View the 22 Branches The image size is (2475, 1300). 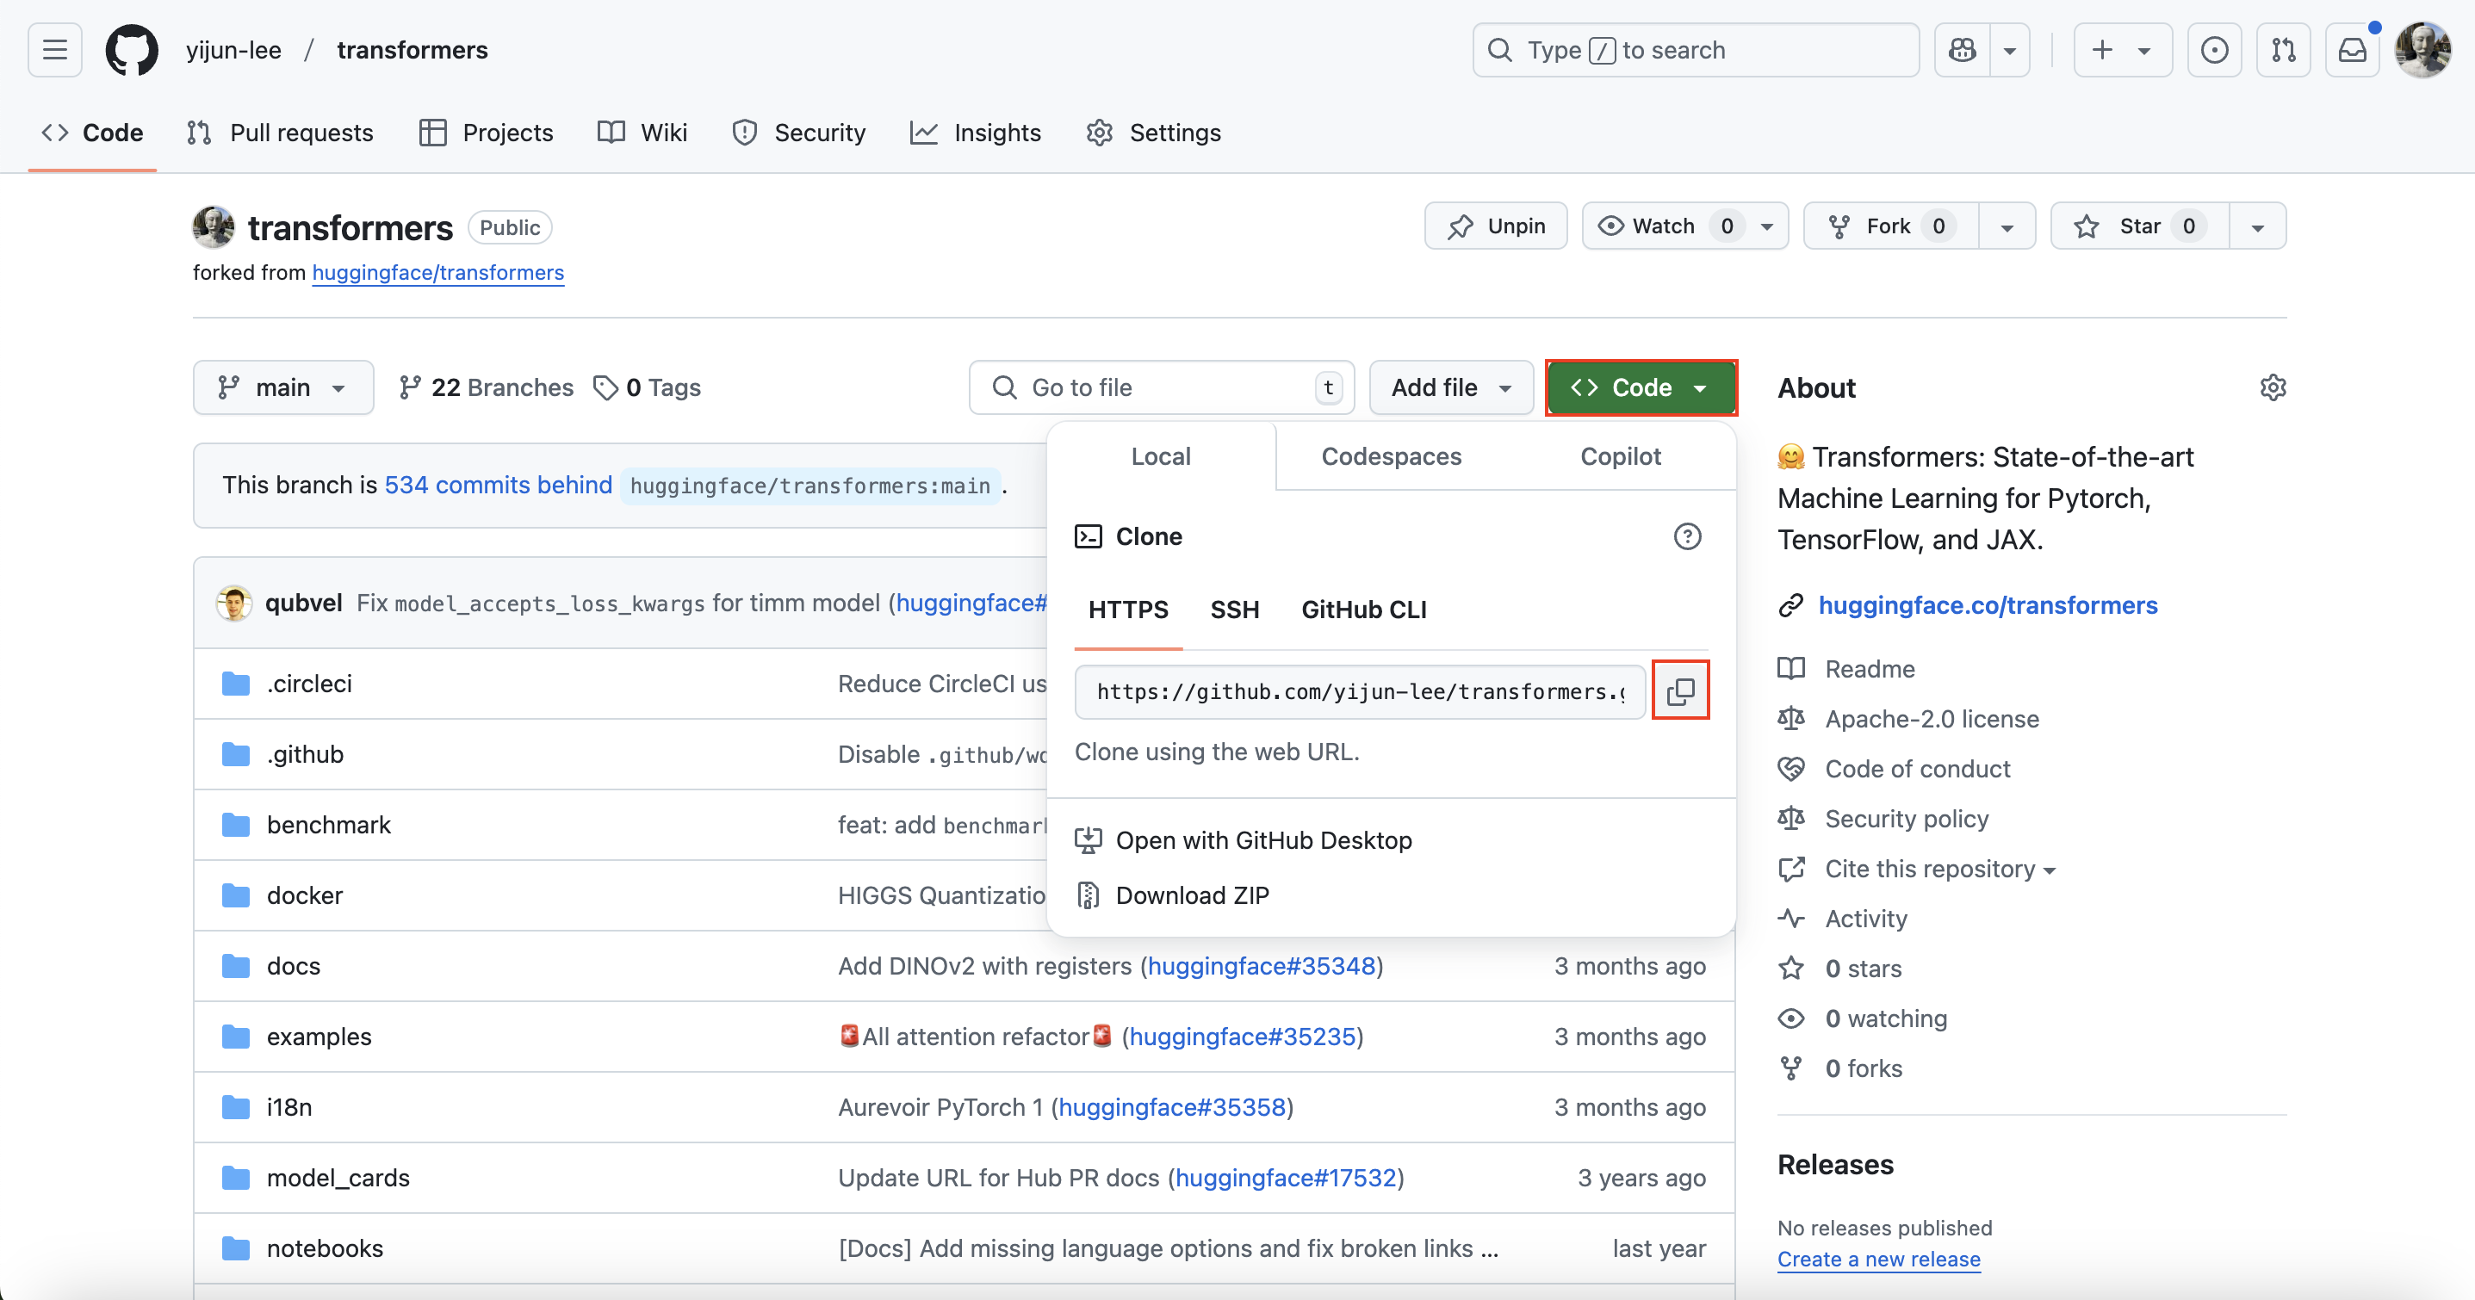tap(487, 387)
